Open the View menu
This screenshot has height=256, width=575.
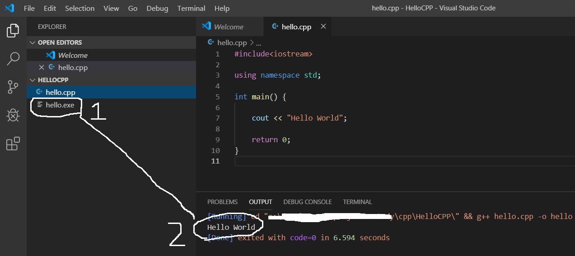pyautogui.click(x=111, y=8)
